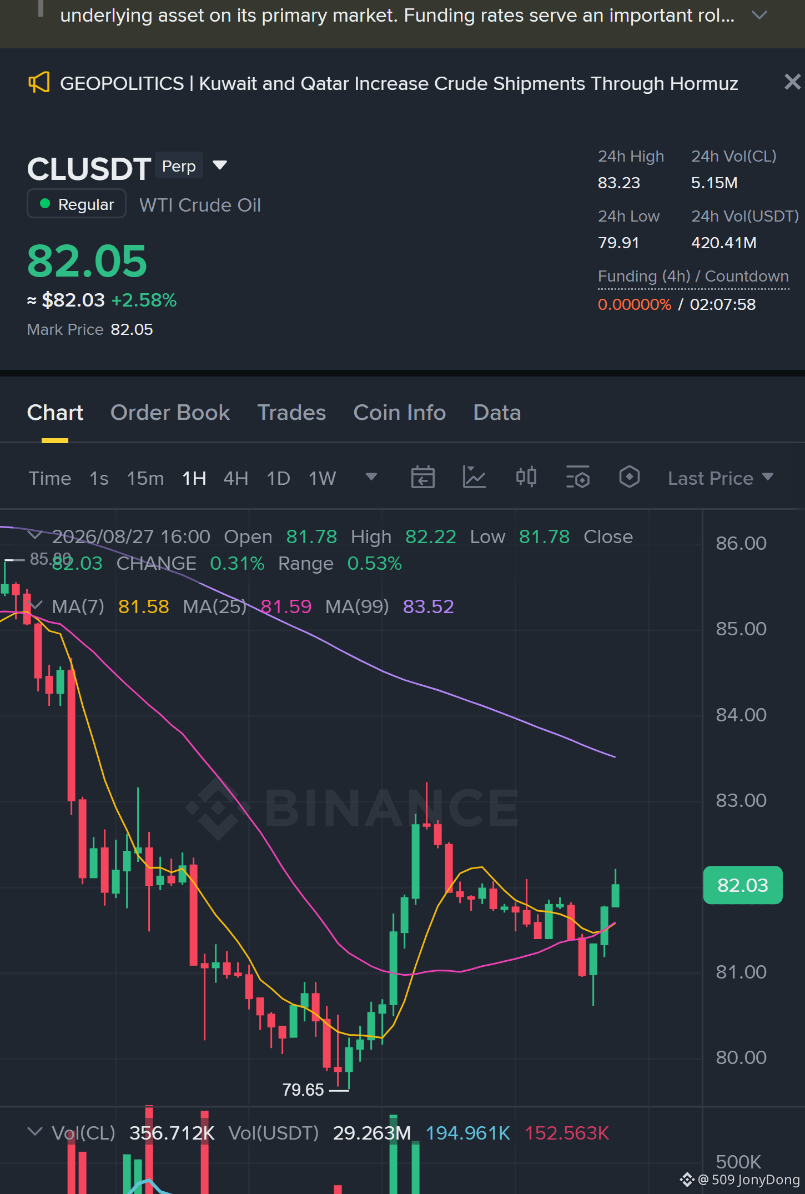
Task: Tap the Regular trading status badge
Action: [77, 204]
